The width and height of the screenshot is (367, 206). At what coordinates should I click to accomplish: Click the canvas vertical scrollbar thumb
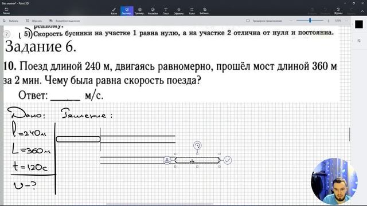pos(349,134)
